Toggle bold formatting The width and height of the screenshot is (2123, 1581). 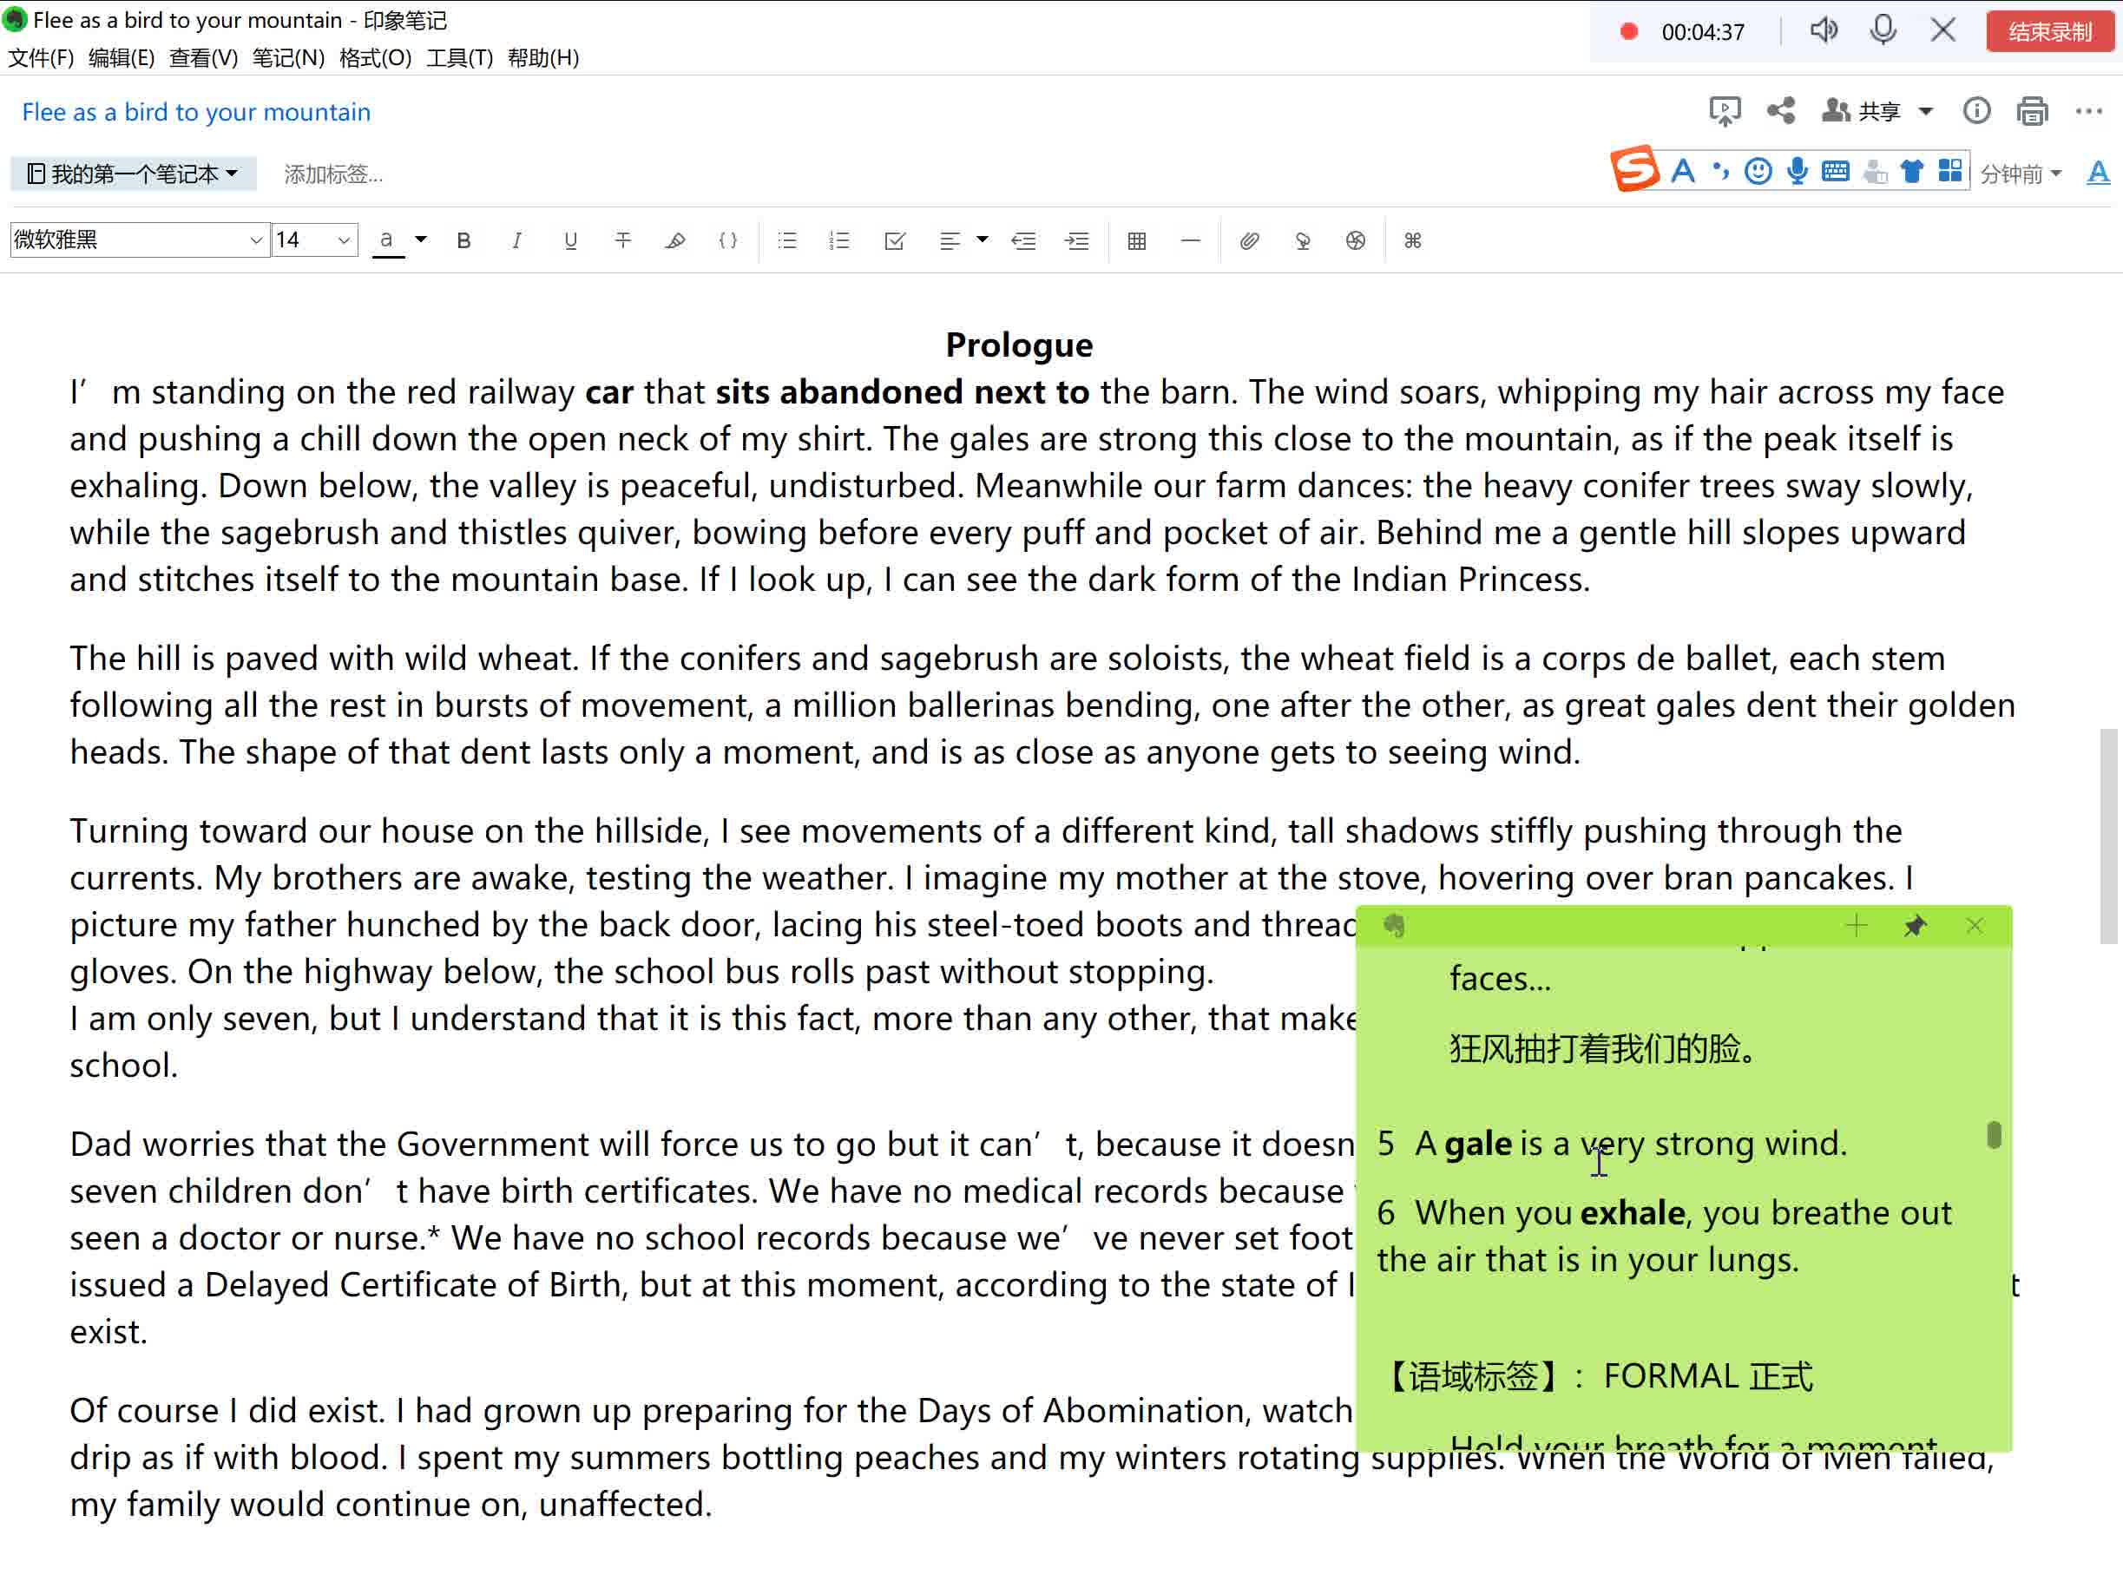463,240
